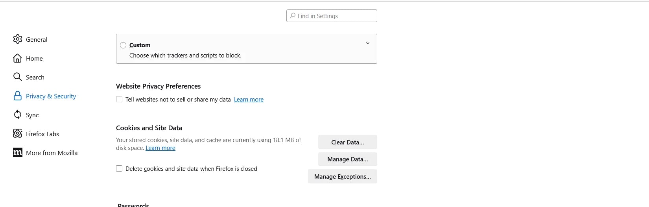Select the Custom tracking protection radio button

pos(123,45)
